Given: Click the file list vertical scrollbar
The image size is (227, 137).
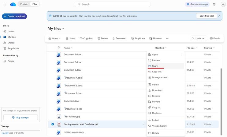Looking at the screenshot, I should [221, 102].
